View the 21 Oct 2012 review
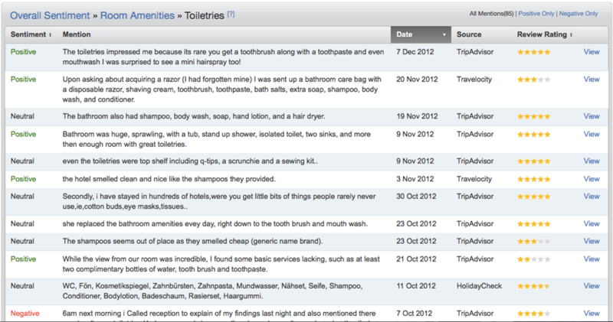This screenshot has height=322, width=613. click(x=592, y=259)
